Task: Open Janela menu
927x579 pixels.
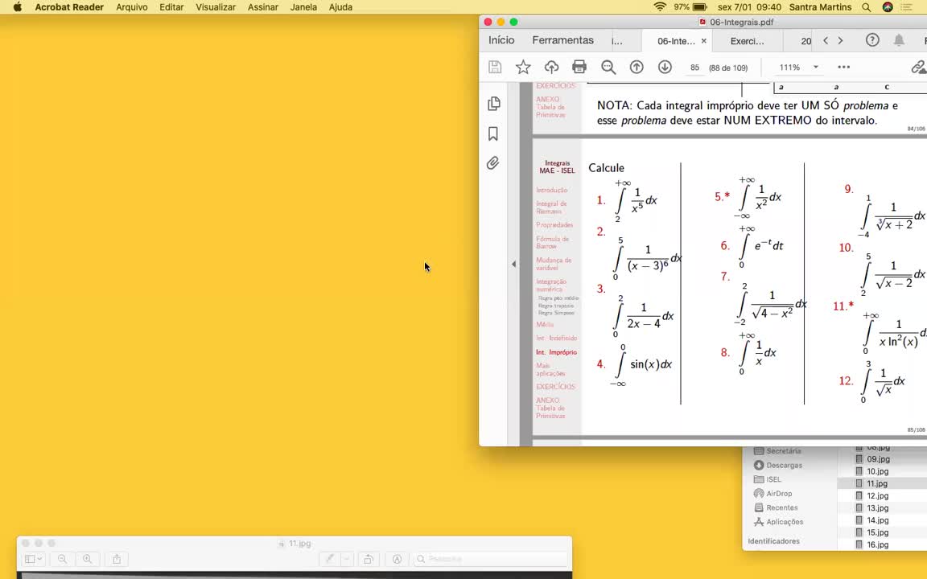Action: [303, 7]
